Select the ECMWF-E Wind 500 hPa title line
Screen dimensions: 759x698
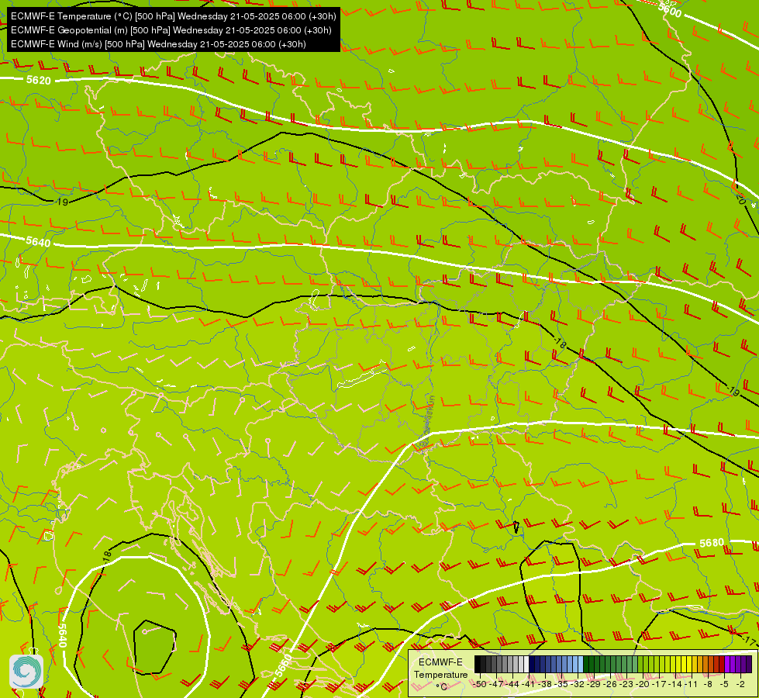click(x=158, y=44)
